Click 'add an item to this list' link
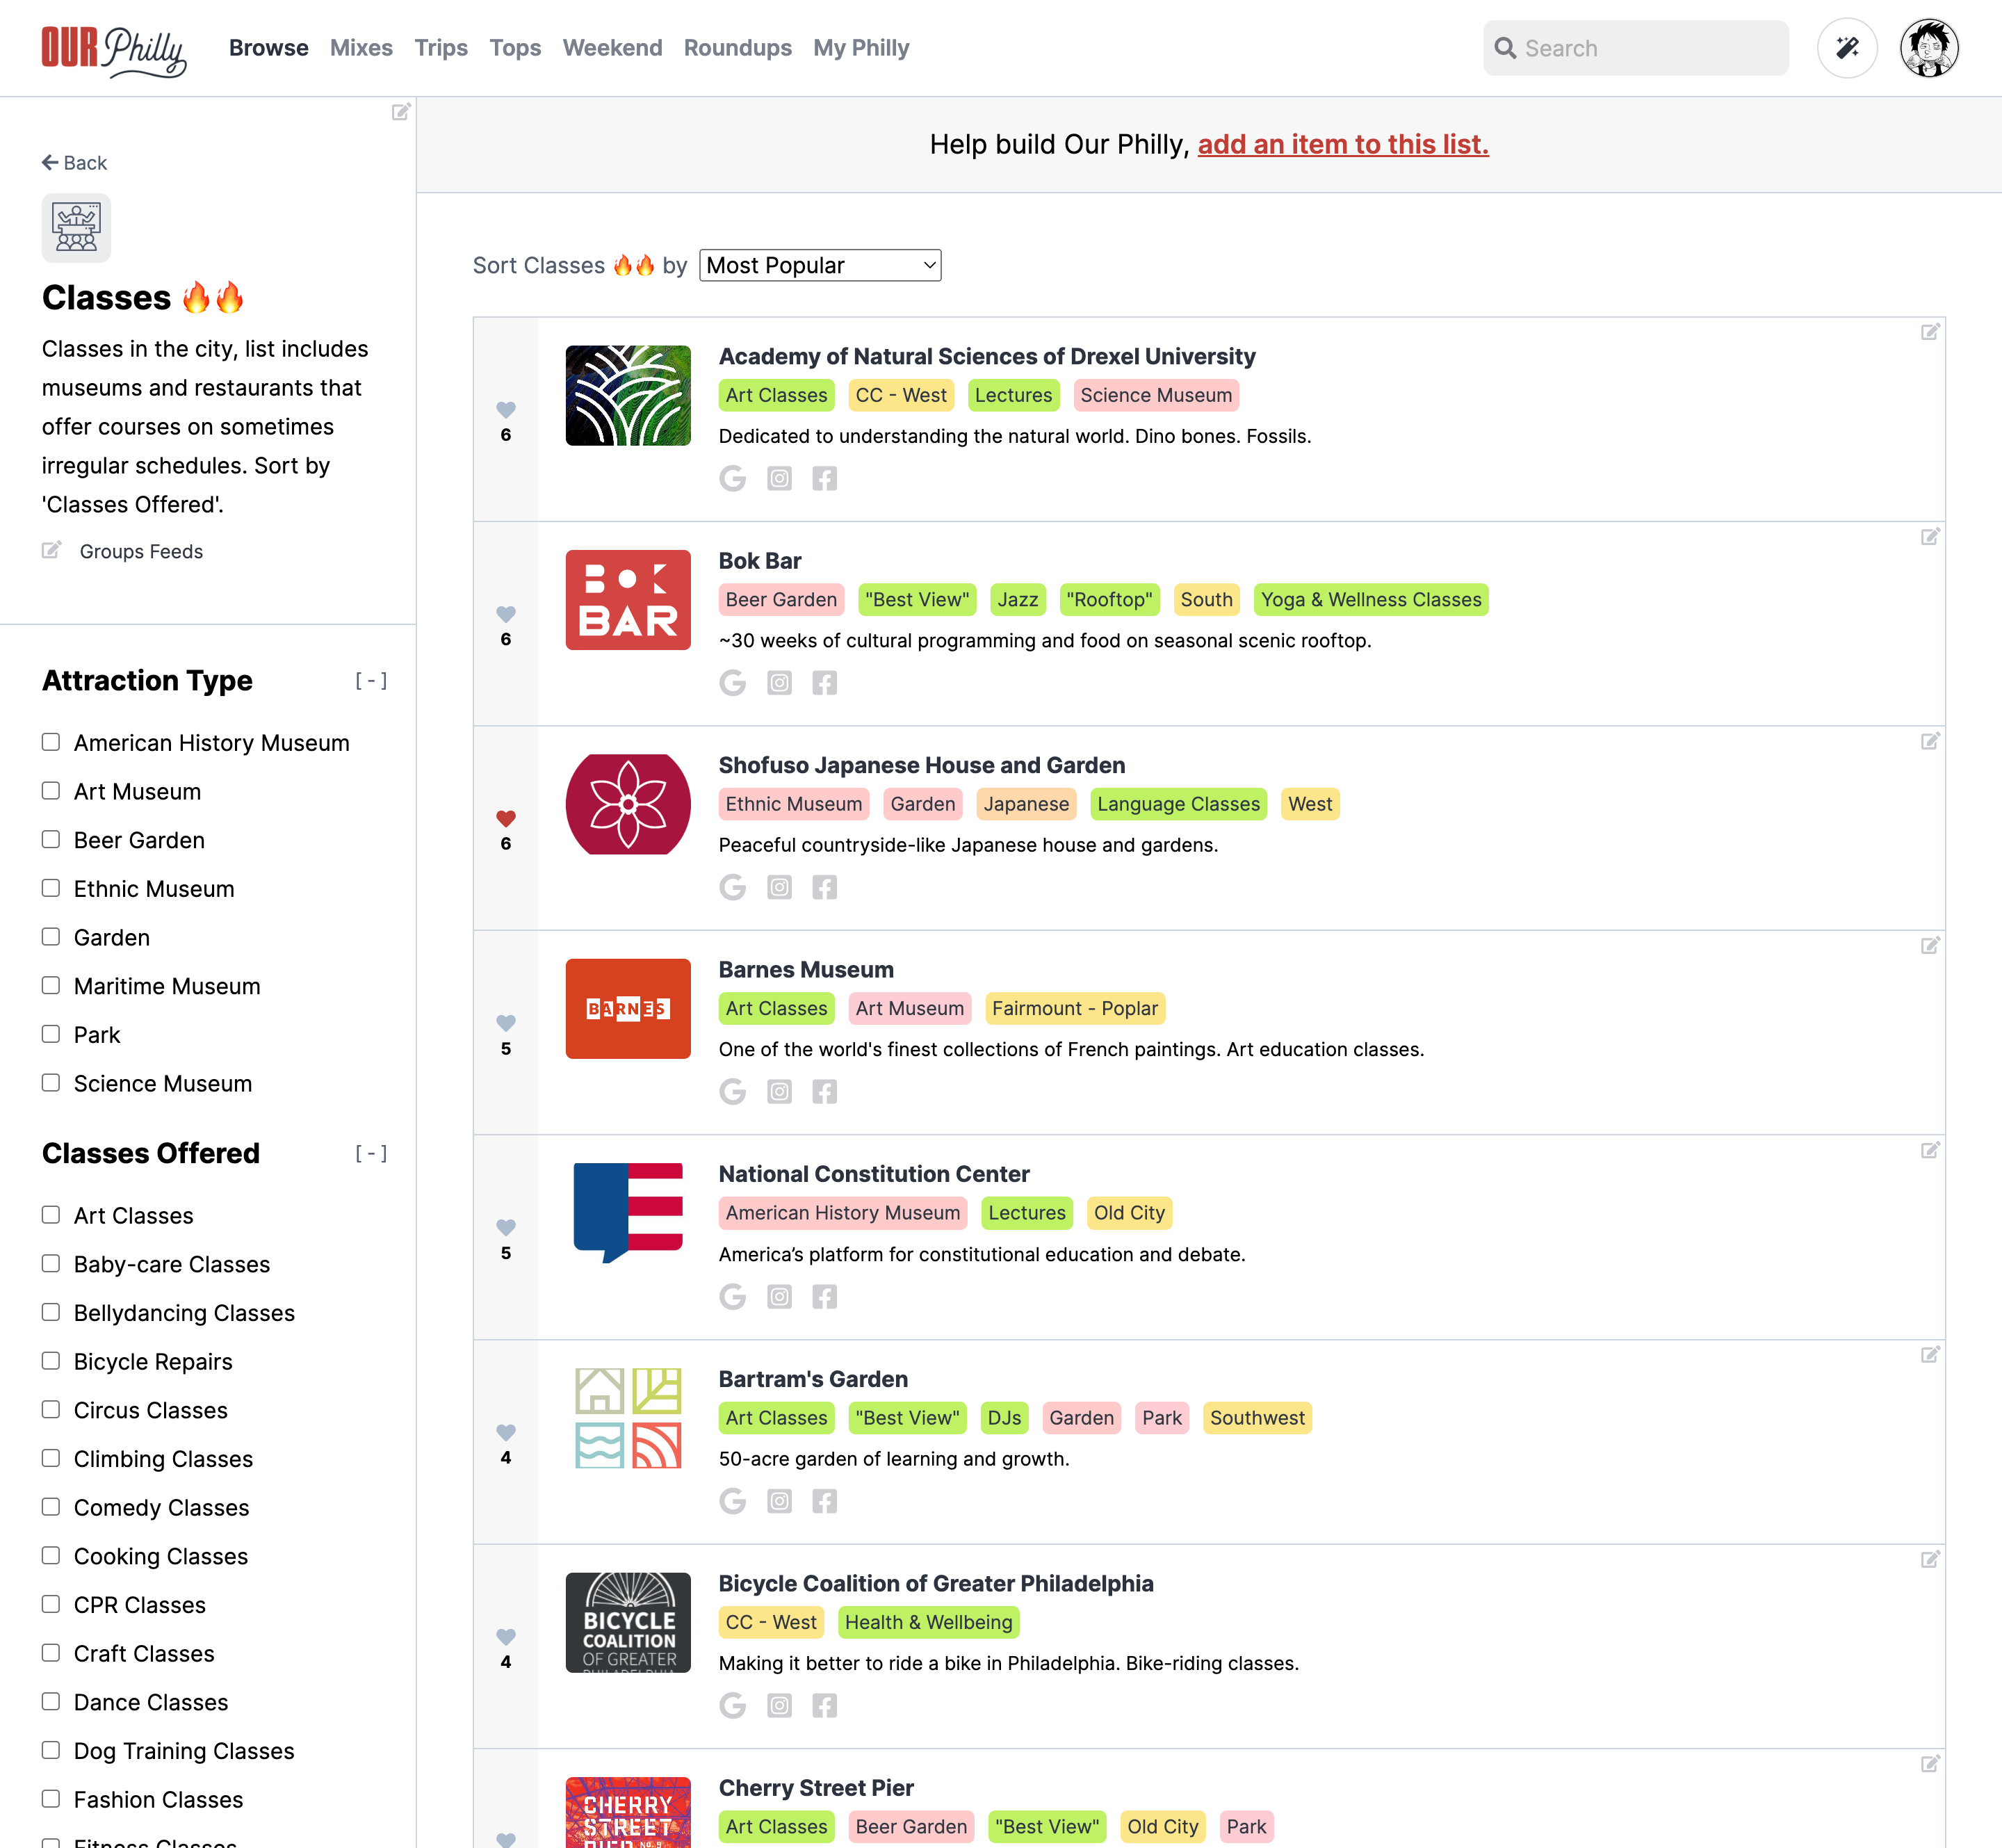Image resolution: width=2002 pixels, height=1848 pixels. click(1343, 144)
